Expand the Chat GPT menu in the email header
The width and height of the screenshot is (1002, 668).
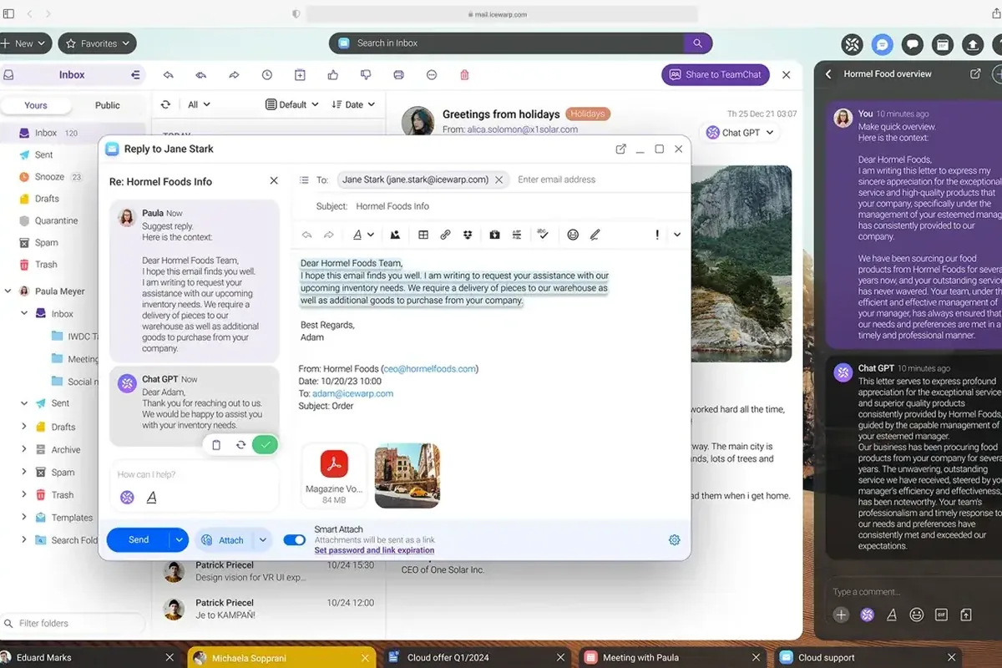(741, 132)
